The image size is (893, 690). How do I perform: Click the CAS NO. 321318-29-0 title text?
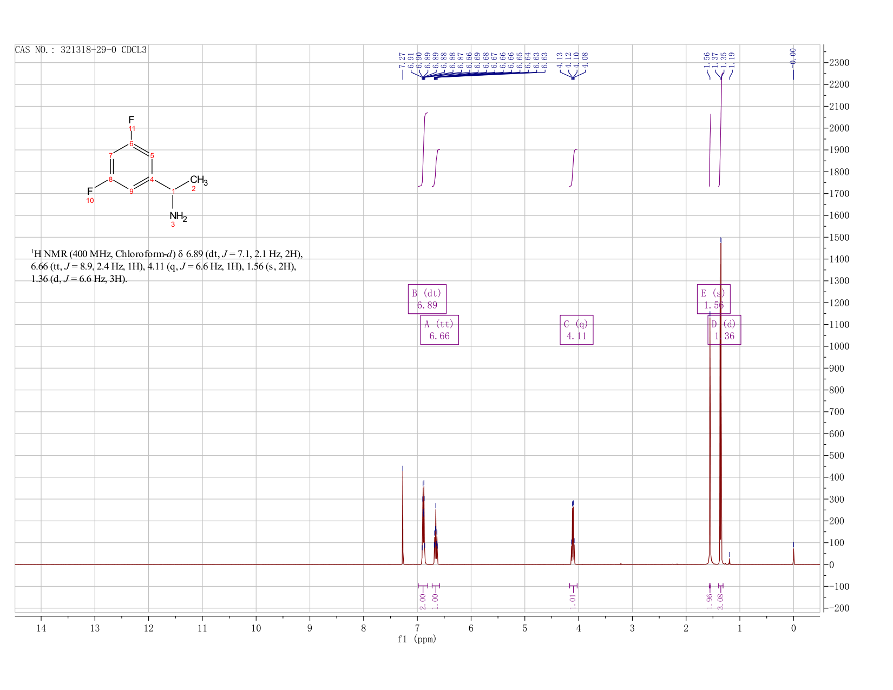(81, 50)
